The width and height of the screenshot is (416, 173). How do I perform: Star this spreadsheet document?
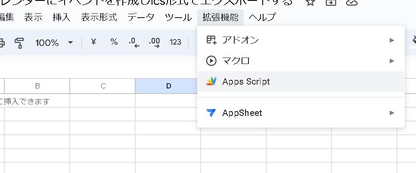[x=310, y=2]
